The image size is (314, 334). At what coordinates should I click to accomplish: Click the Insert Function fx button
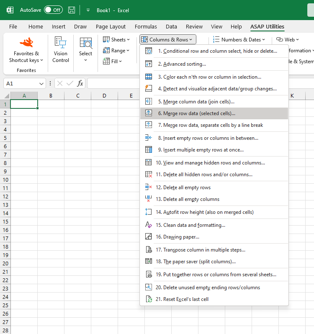coord(80,83)
